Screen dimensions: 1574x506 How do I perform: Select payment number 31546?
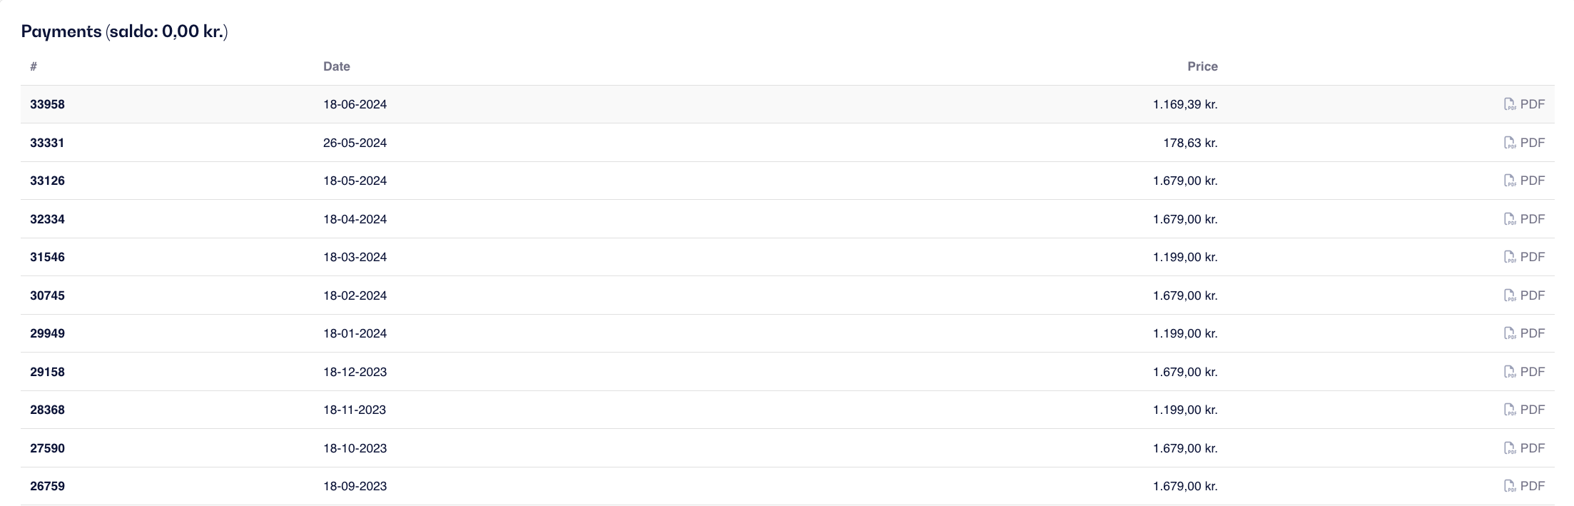click(x=47, y=257)
